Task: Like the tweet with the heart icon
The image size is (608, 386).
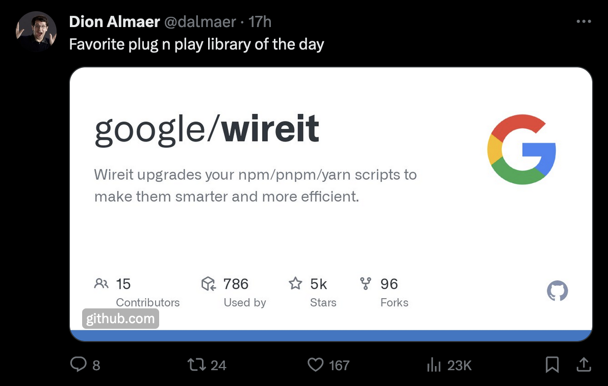Action: click(315, 365)
